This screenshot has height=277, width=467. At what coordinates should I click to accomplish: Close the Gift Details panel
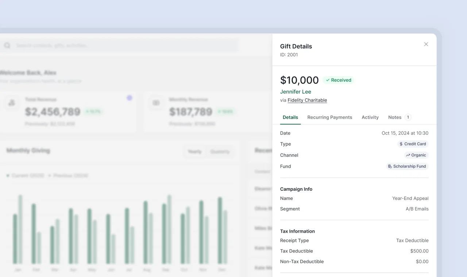426,44
